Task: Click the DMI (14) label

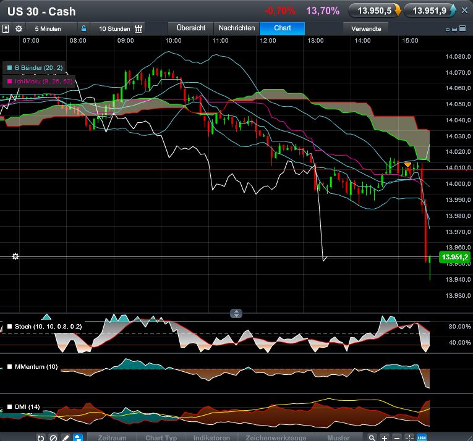Action: (27, 406)
